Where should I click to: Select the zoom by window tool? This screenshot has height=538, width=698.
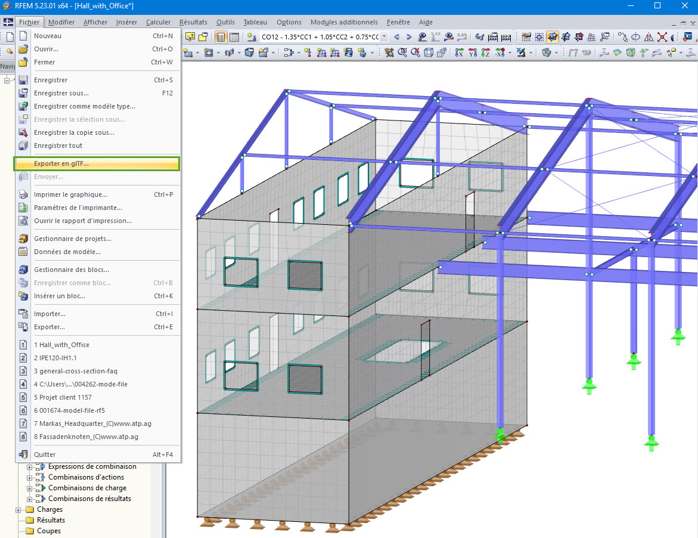pyautogui.click(x=404, y=54)
